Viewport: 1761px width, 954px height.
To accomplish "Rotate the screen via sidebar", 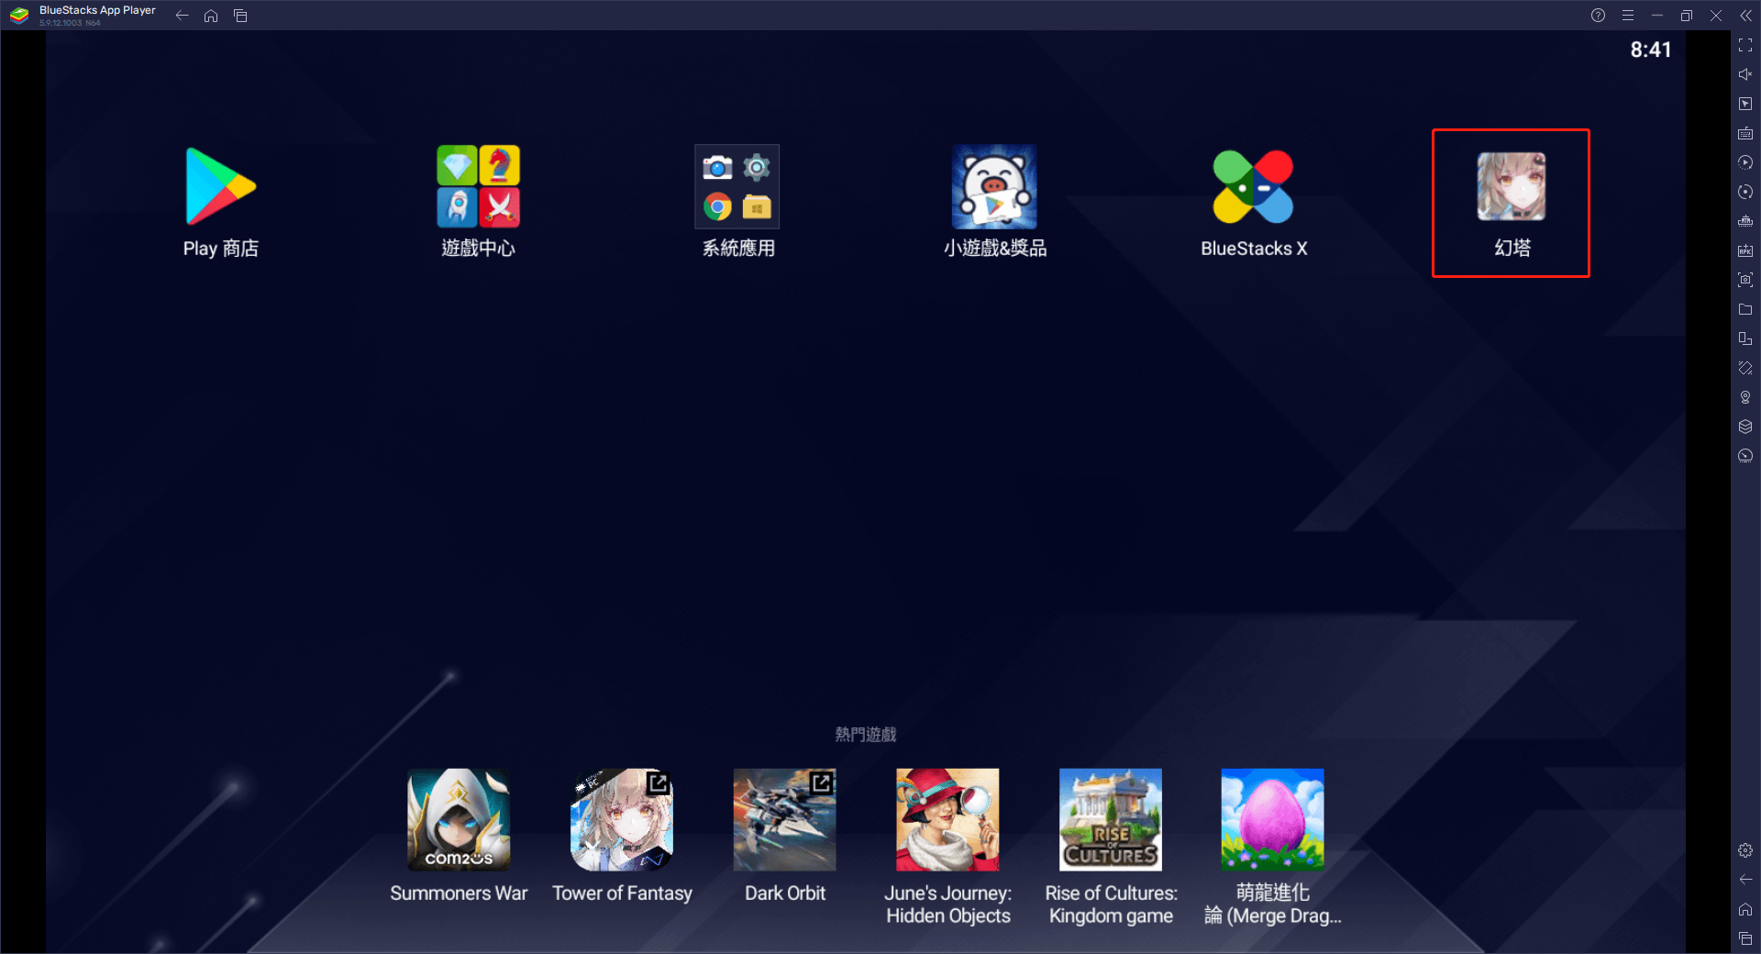I will pos(1745,368).
